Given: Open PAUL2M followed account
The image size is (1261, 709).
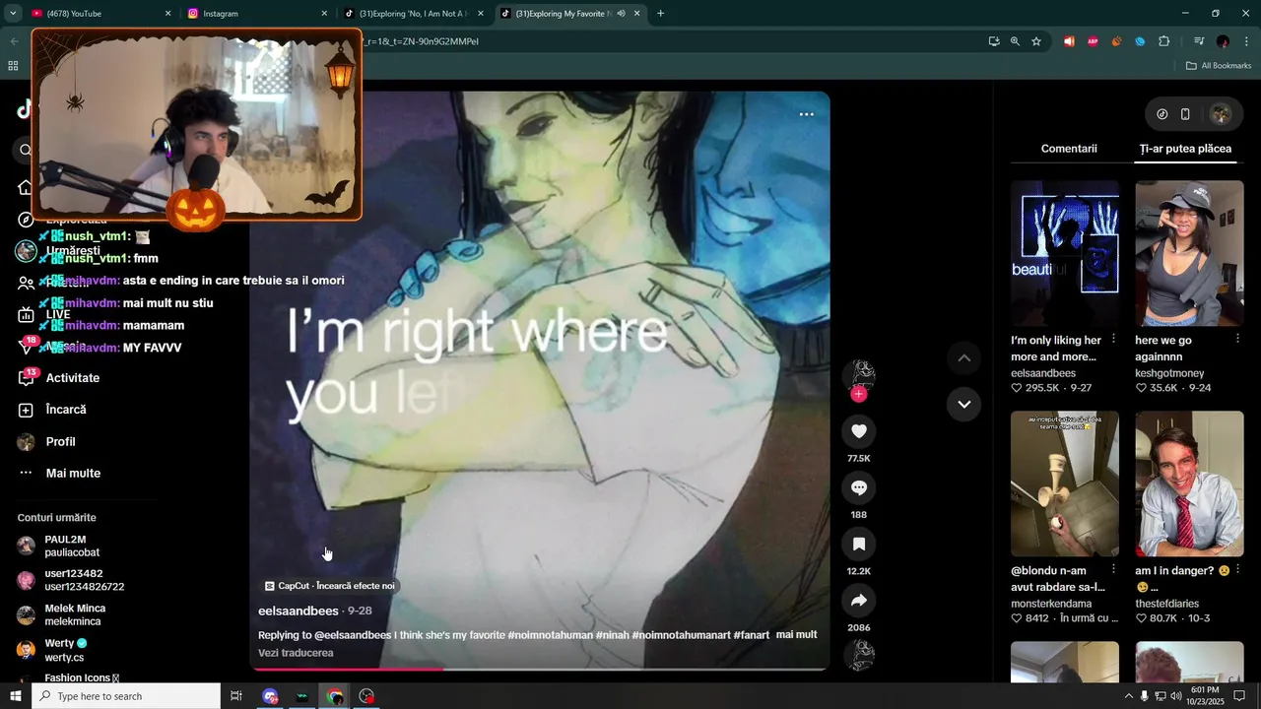Looking at the screenshot, I should point(71,546).
